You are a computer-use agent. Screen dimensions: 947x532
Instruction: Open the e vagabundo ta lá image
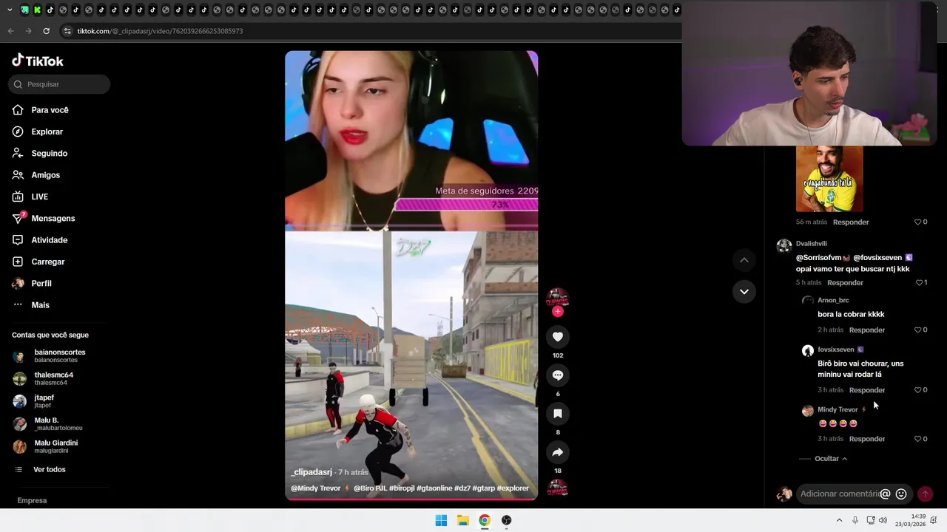coord(829,179)
